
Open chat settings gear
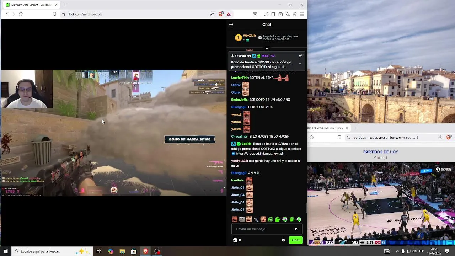pos(283,240)
